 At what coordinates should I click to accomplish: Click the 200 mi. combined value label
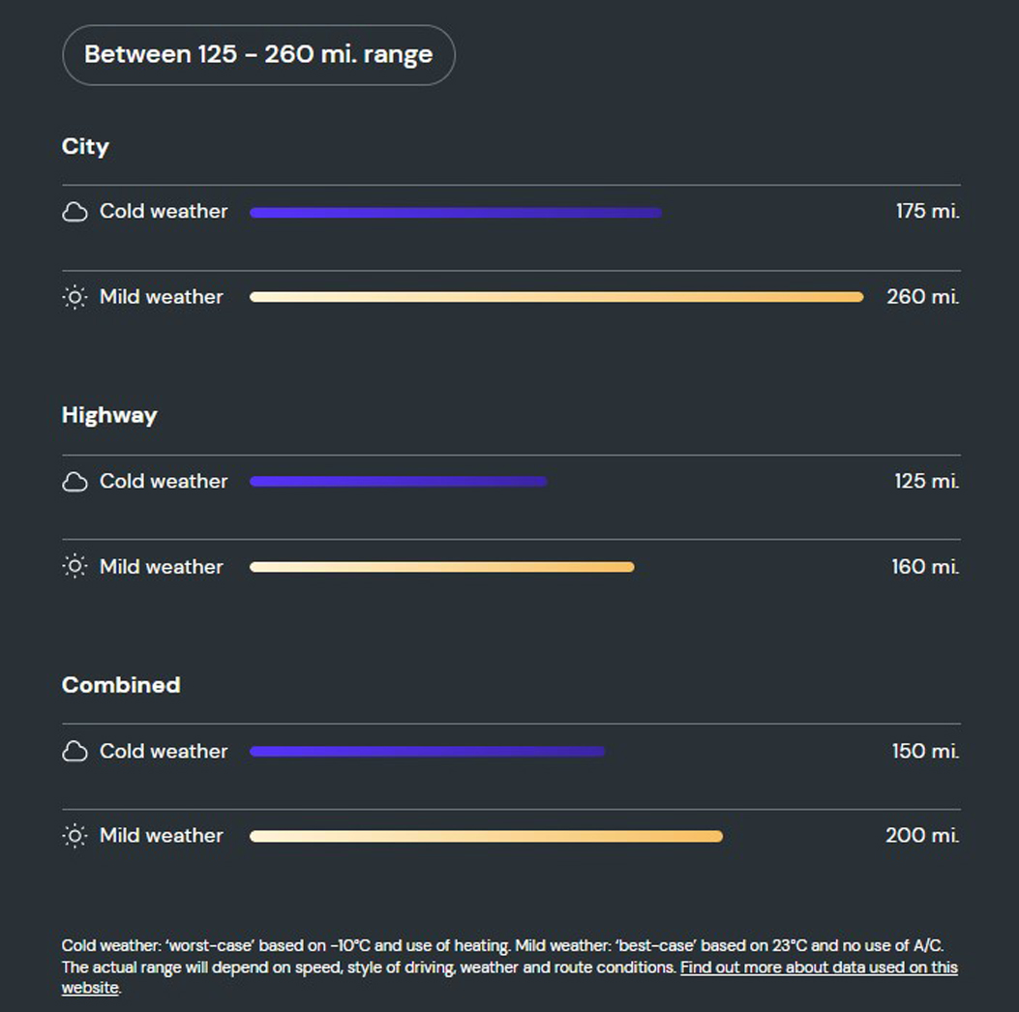(922, 836)
